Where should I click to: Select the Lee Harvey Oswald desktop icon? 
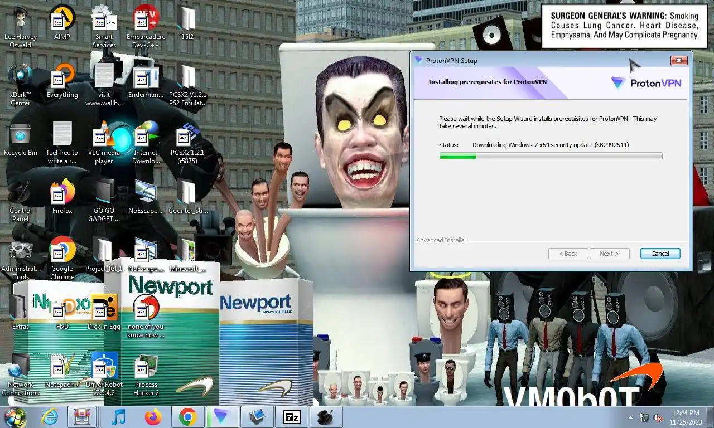(21, 27)
